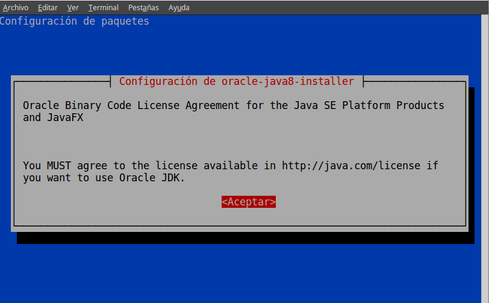Click the 'Configuración de paquetes' header text
The image size is (489, 303).
coord(75,21)
